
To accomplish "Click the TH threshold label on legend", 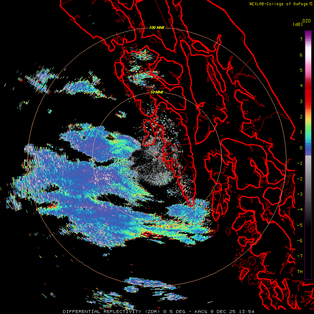I will click(300, 272).
